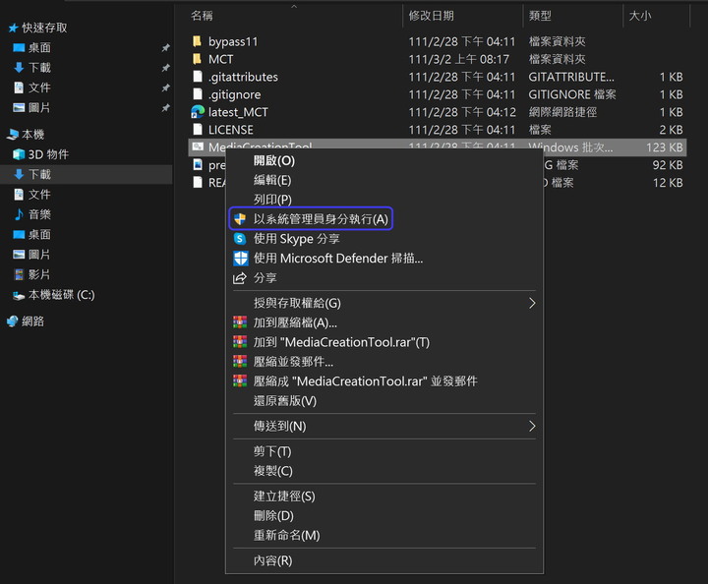The height and width of the screenshot is (584, 708).
Task: Click pin icon next to quick access 文件
Action: click(166, 88)
